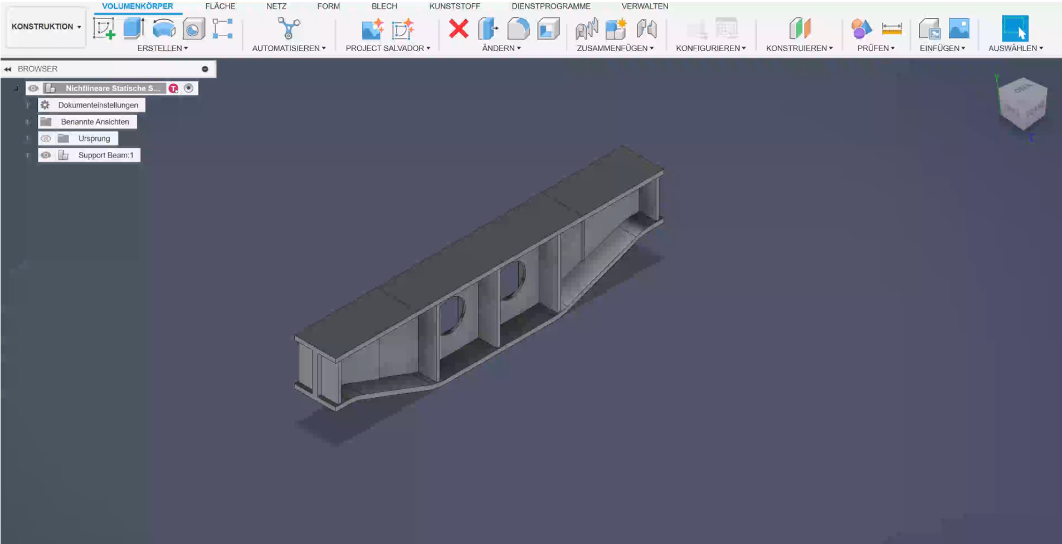Click the Automated Modeling icon
This screenshot has width=1062, height=544.
pyautogui.click(x=289, y=28)
